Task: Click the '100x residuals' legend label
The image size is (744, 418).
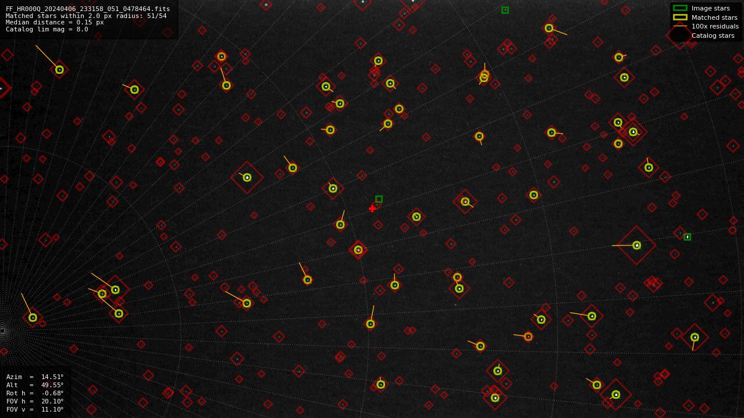Action: pos(715,26)
